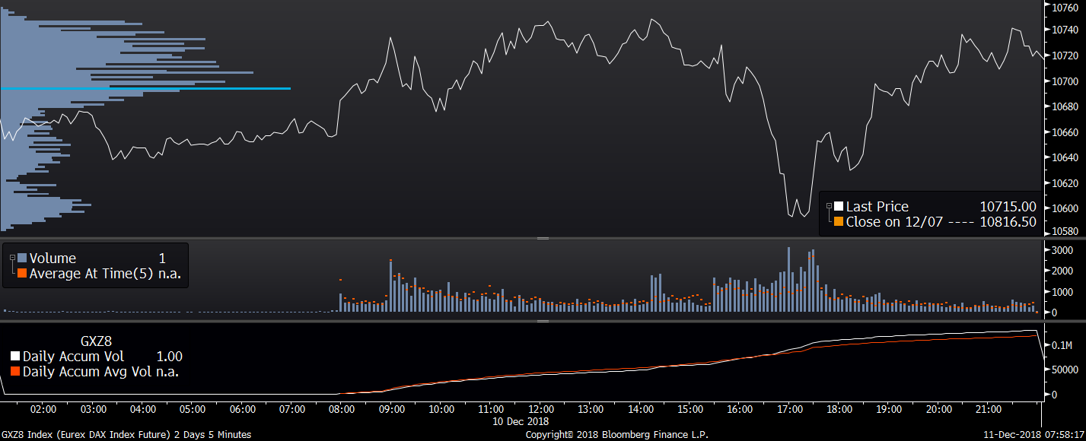Click the 21:00 time axis label
Screen dimensions: 1086x441
(x=989, y=409)
